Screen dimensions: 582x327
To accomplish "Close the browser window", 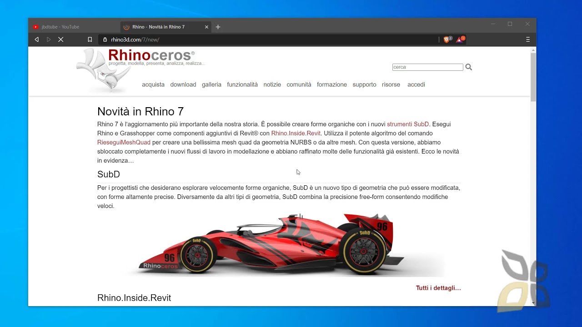I will tap(527, 24).
